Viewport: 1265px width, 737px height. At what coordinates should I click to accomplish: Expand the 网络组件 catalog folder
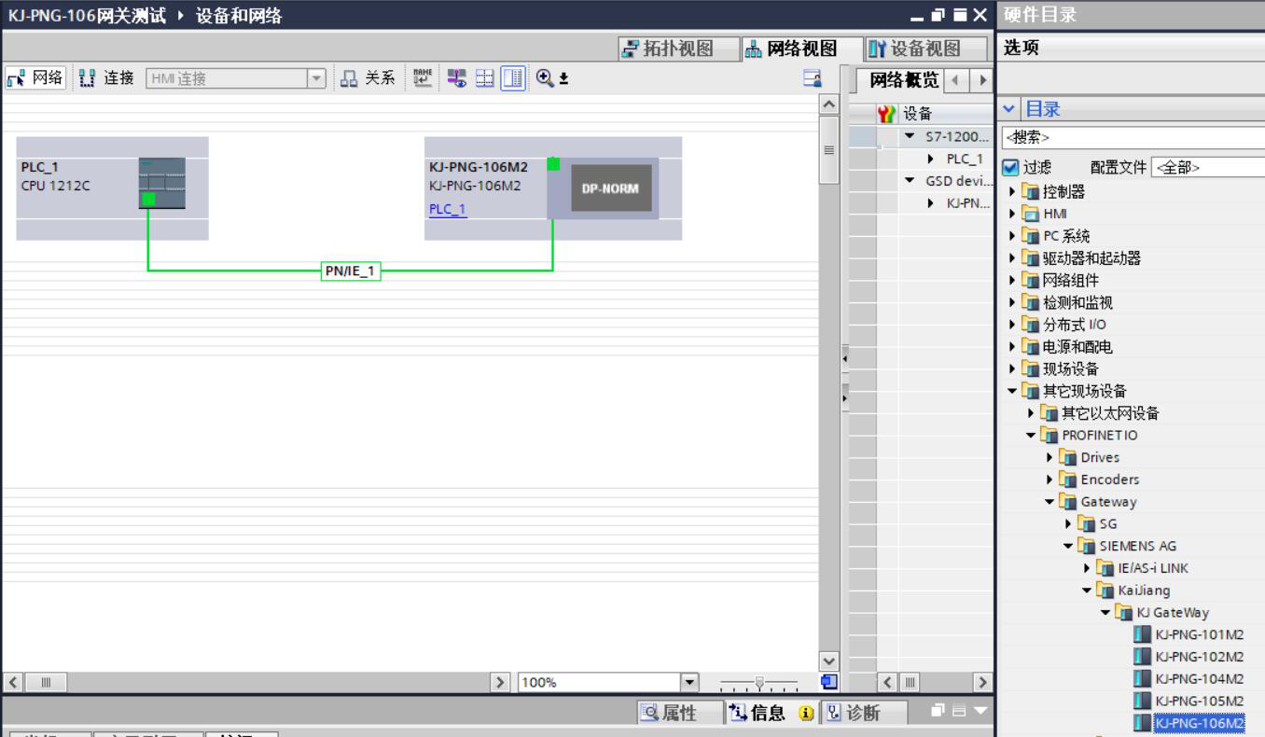coord(1013,281)
